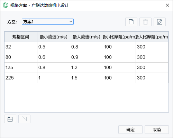Click the rename scheme edit icon
The width and height of the screenshot is (173, 138).
(160, 22)
